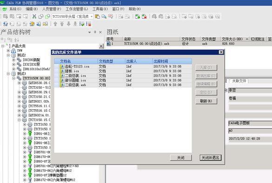Click the first gray up arrow icon
The width and height of the screenshot is (272, 183).
click(55, 24)
